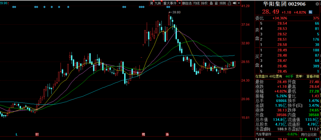The height and width of the screenshot is (140, 321).
Task: Click 查看详细 to view order details
Action: pyautogui.click(x=312, y=76)
